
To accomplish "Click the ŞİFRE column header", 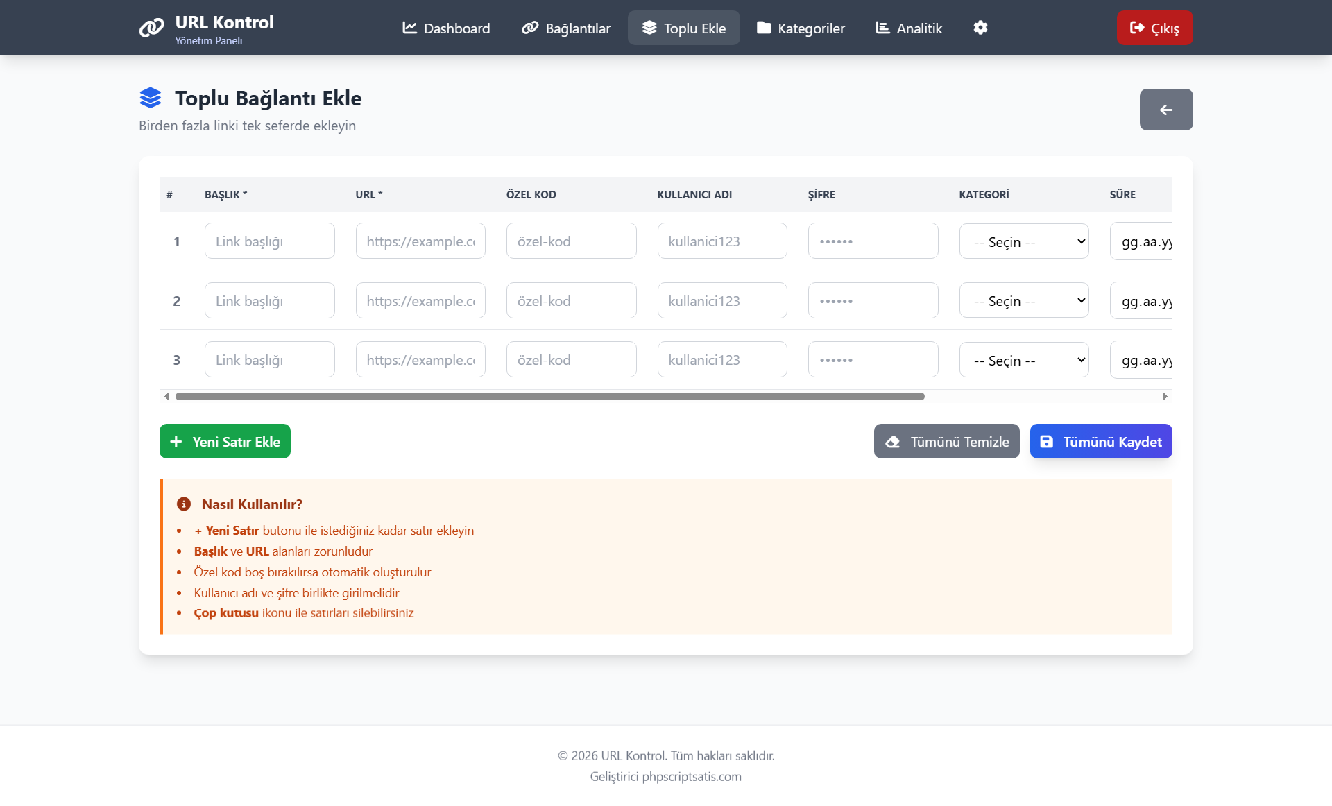I will [821, 195].
